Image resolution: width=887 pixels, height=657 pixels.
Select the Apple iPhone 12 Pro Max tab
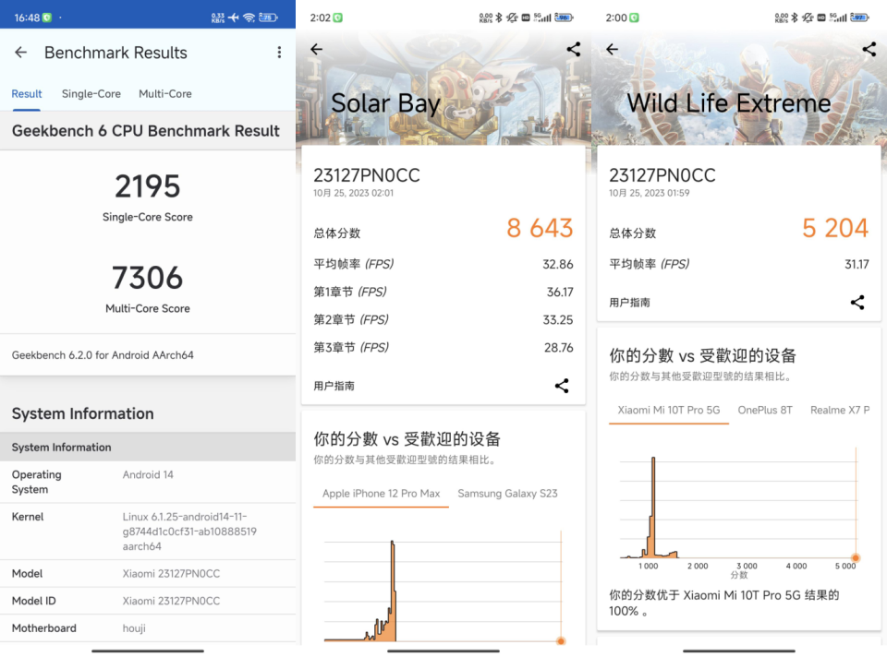pos(381,493)
